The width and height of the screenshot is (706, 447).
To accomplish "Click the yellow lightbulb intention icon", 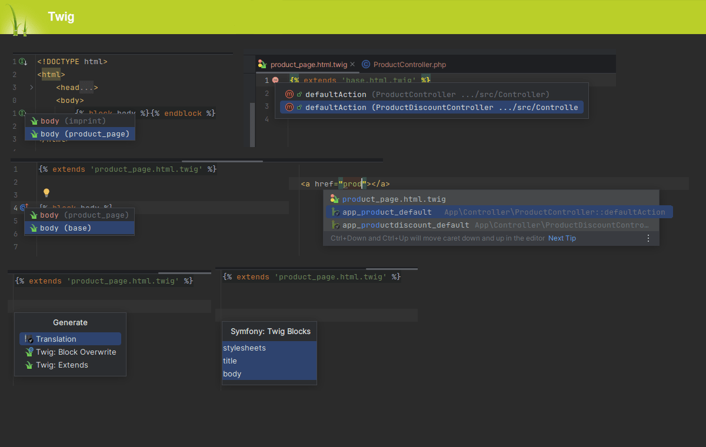I will [x=46, y=192].
